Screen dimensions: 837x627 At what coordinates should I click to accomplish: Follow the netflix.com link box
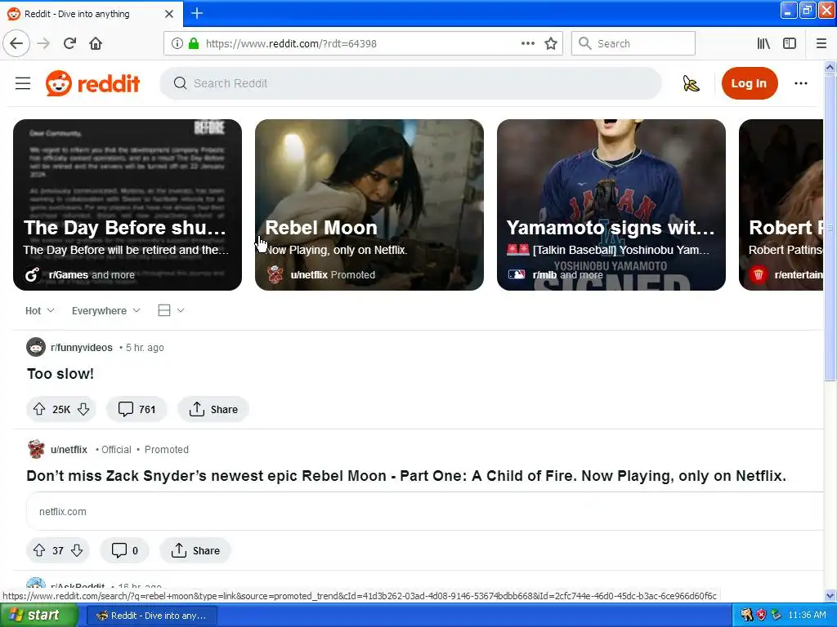pos(424,511)
